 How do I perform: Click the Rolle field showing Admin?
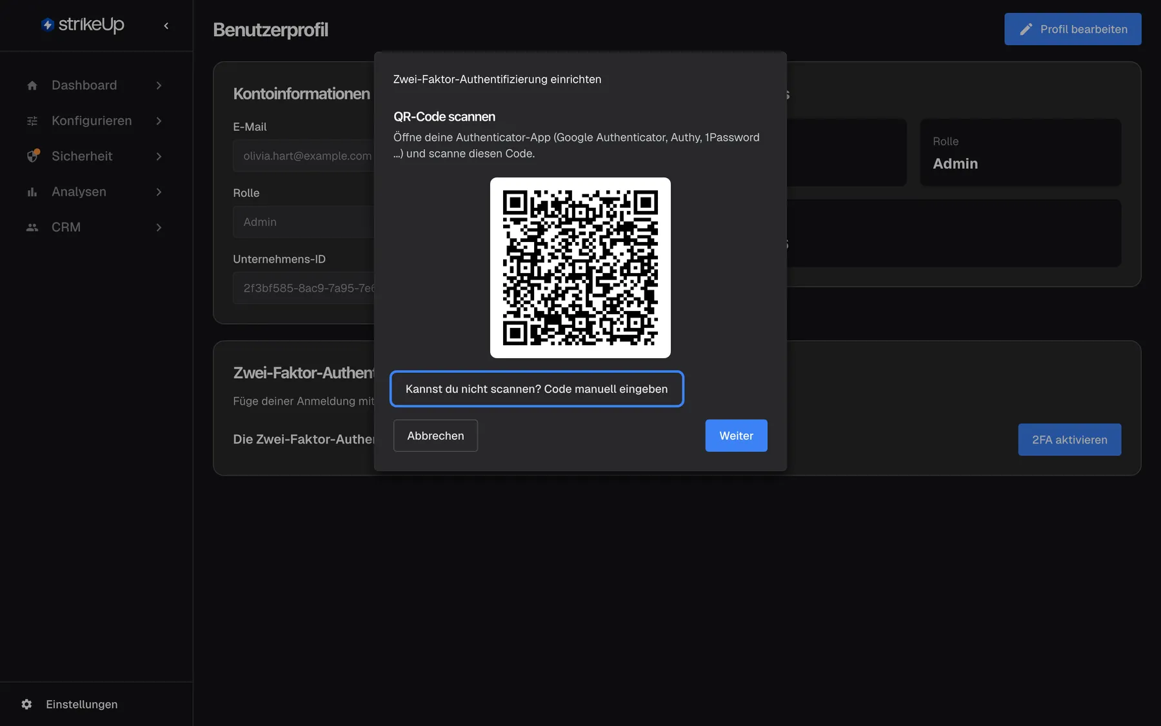(304, 222)
